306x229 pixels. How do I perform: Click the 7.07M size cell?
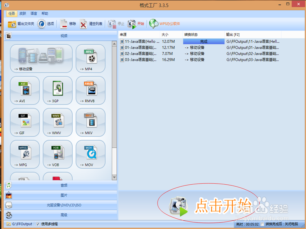point(167,53)
